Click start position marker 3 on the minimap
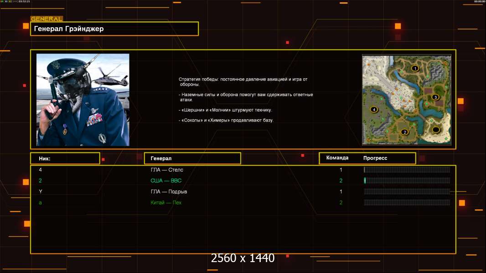The image size is (486, 273). [435, 97]
